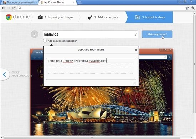Click the scroll right arrow

pos(192,137)
